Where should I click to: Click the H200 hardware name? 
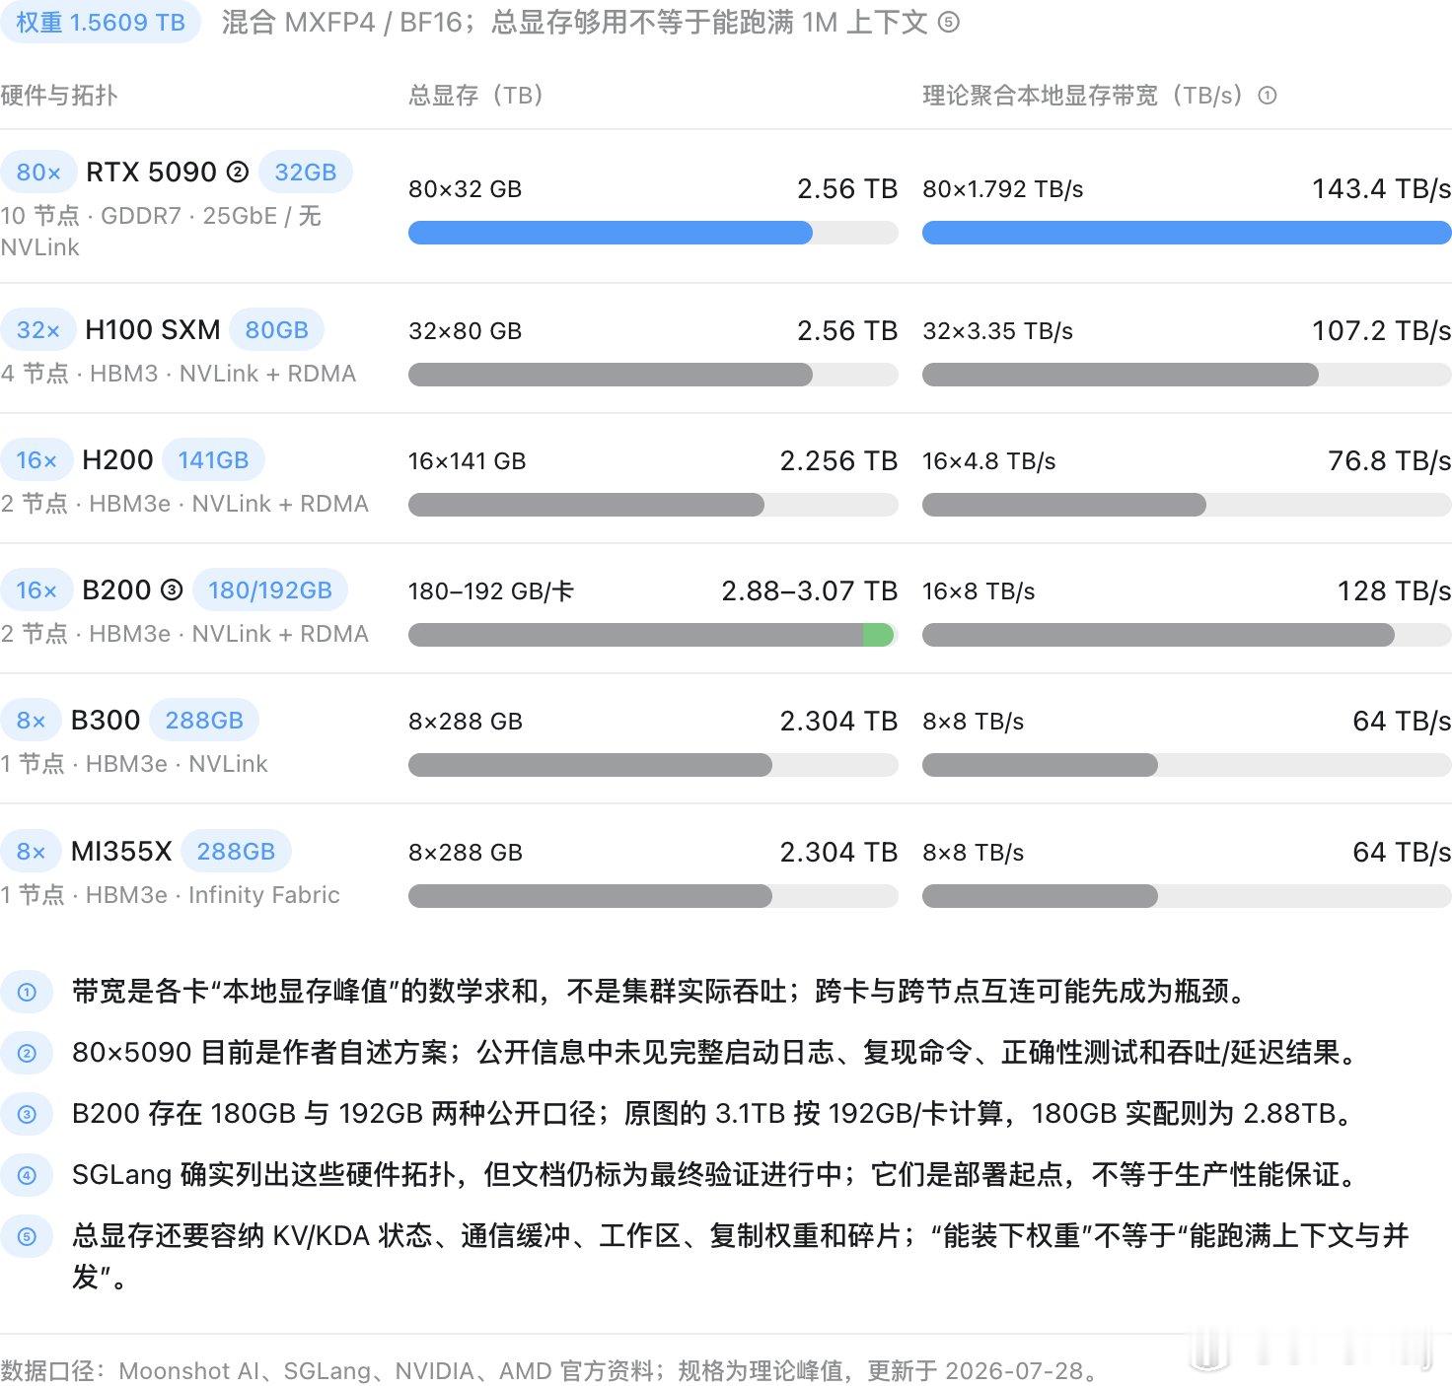117,460
